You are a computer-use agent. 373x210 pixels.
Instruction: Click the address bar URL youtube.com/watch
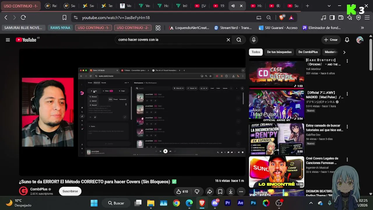(x=116, y=17)
